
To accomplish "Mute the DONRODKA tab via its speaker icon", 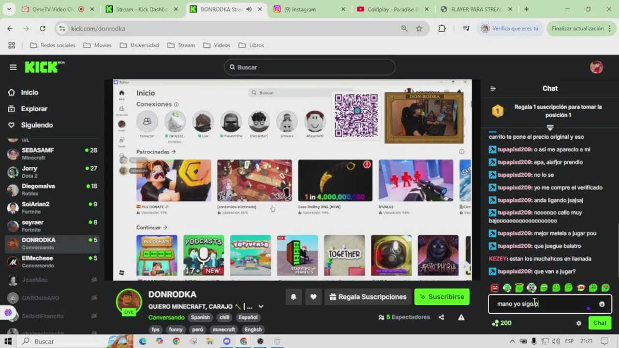I will [249, 9].
